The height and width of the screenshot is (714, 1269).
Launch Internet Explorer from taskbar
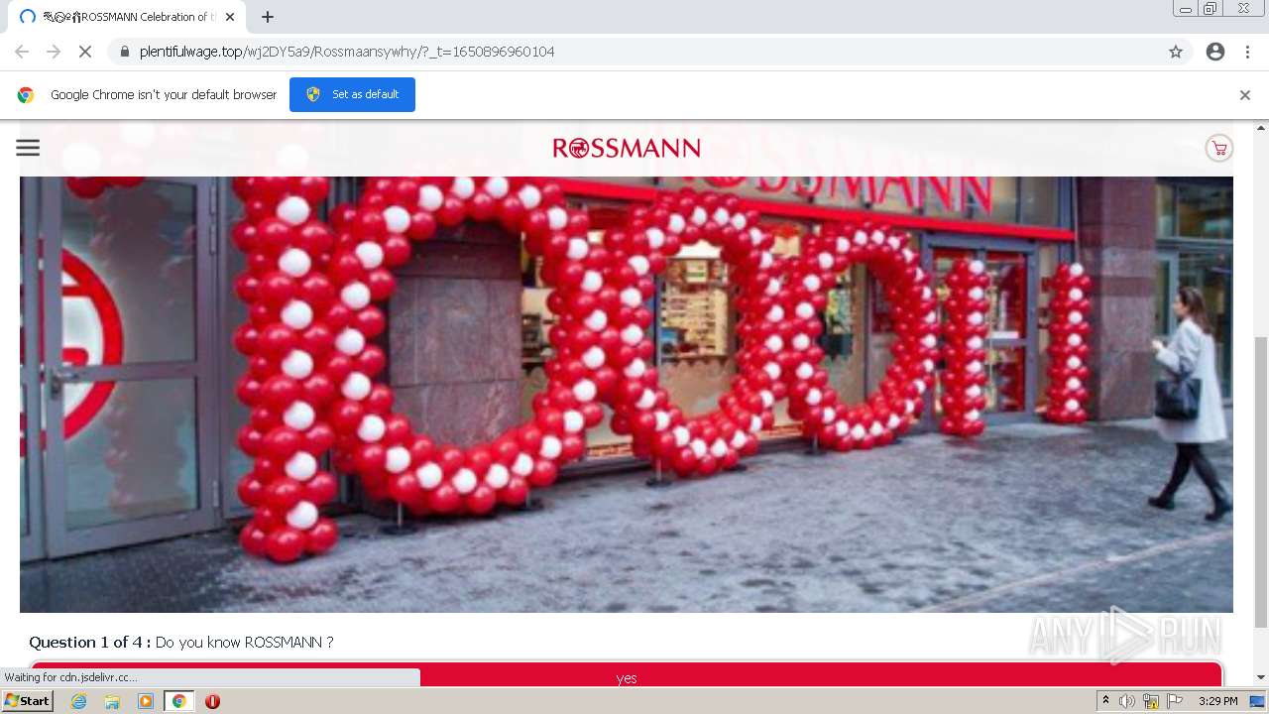click(79, 701)
